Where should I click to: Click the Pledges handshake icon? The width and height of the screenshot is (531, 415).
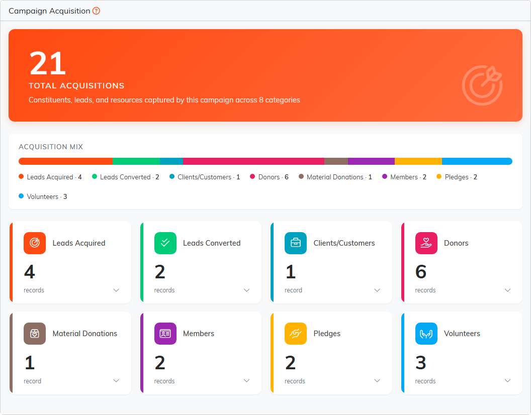[296, 334]
